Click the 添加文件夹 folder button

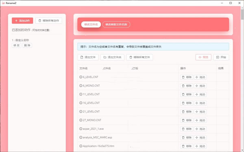112,57
